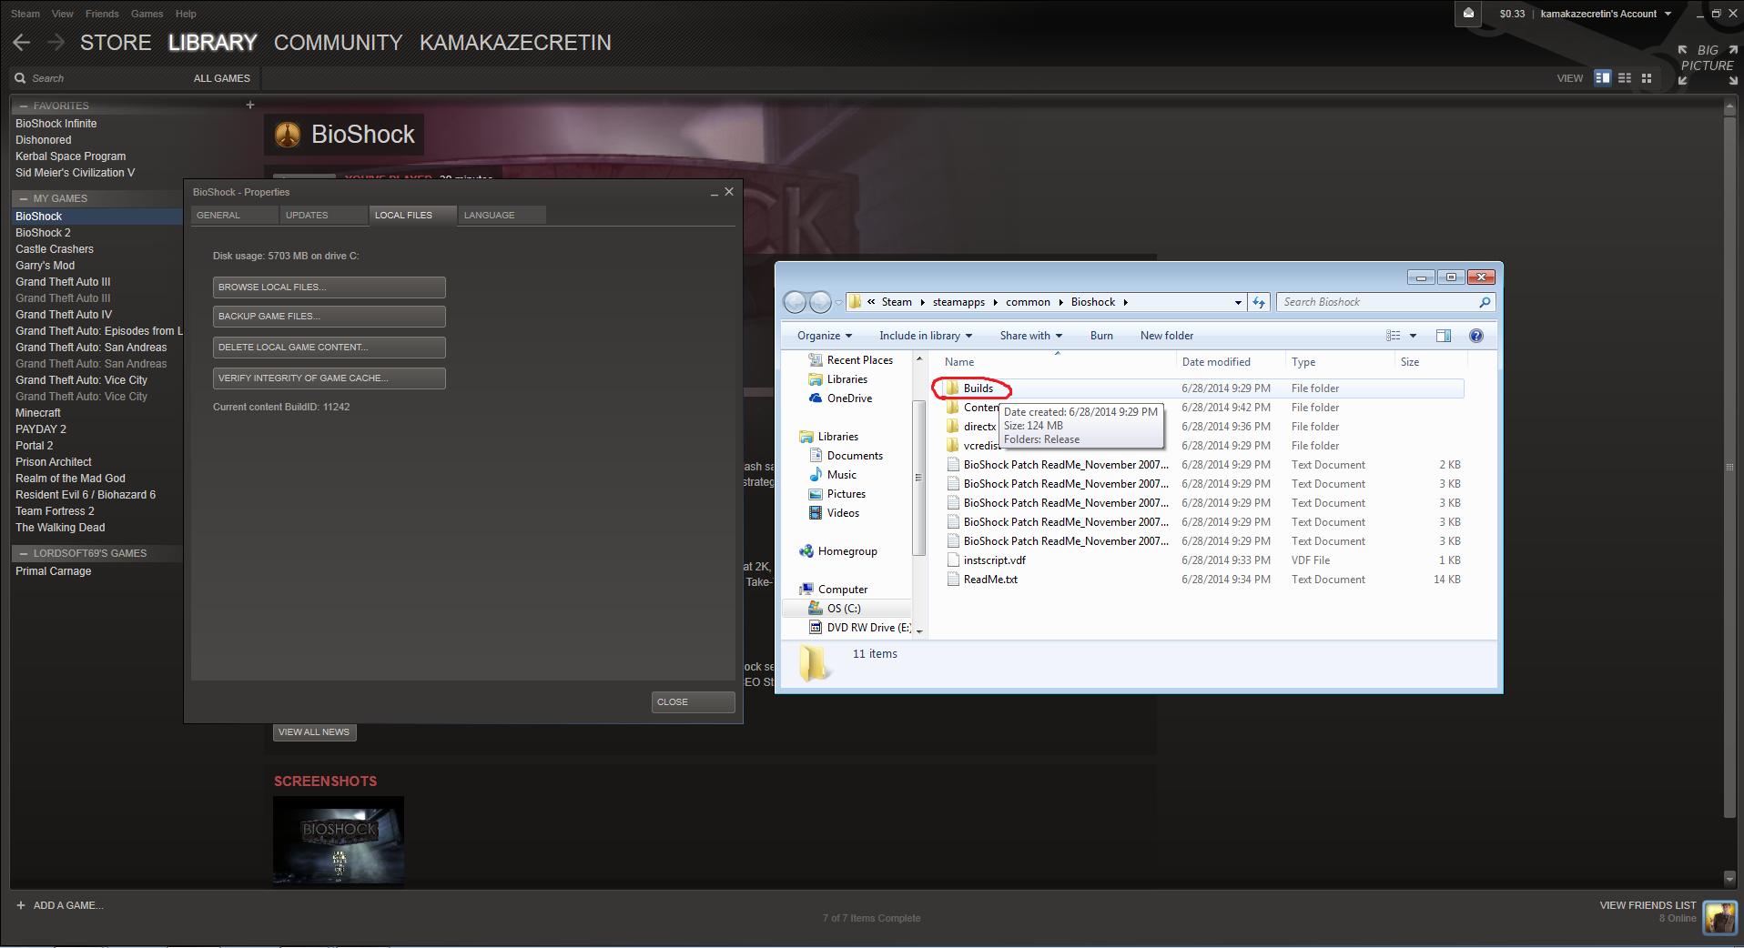Collapse the My Games category
This screenshot has width=1744, height=948.
24,198
